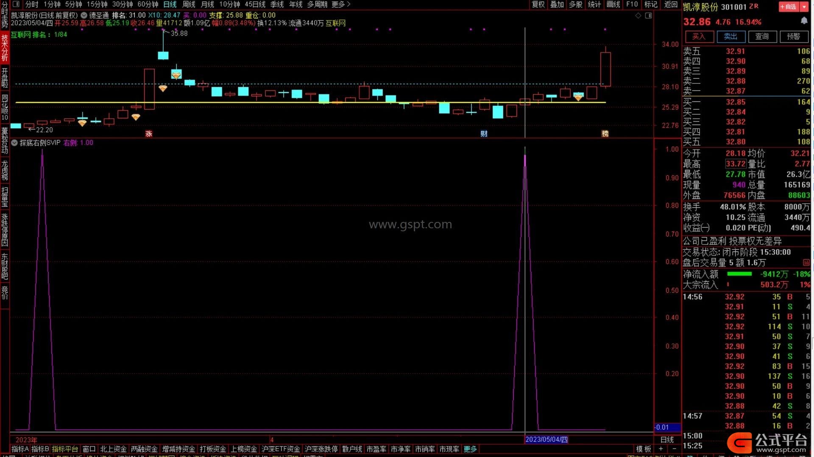
Task: Switch to the 周线 period
Action: [189, 4]
